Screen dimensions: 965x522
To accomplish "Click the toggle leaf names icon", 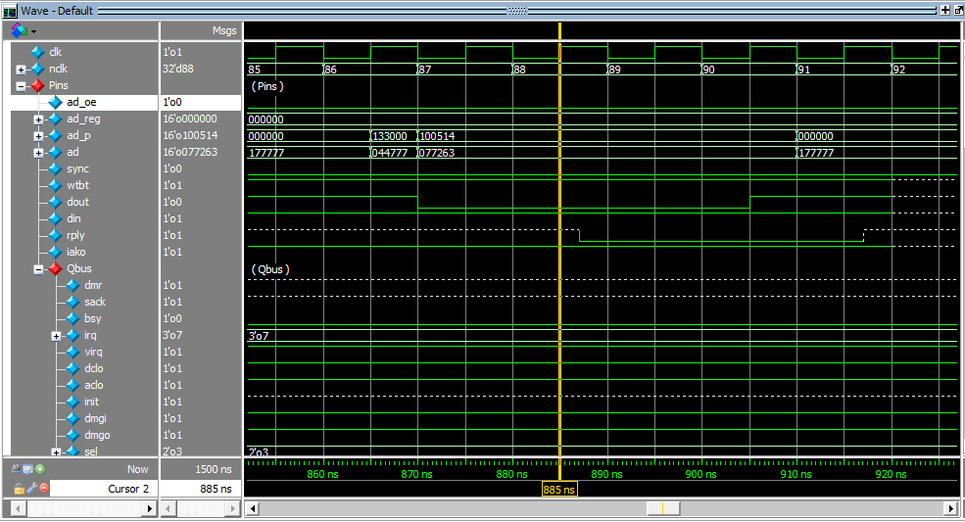I will pyautogui.click(x=17, y=469).
